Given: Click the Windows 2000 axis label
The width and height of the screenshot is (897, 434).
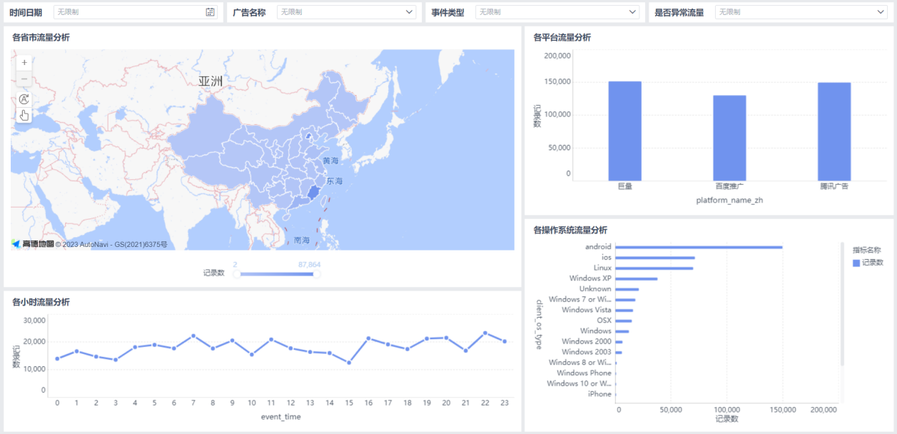Looking at the screenshot, I should (587, 341).
